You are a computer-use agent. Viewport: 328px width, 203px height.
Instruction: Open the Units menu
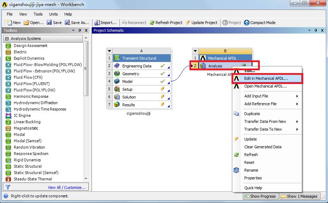point(53,14)
